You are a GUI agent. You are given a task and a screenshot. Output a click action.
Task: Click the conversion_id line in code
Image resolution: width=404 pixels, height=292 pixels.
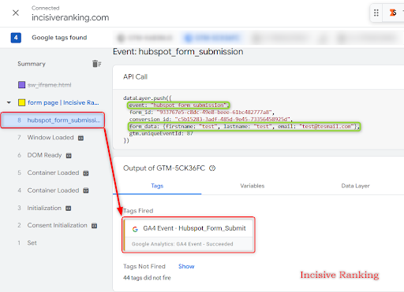coord(210,120)
